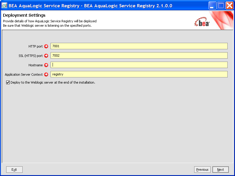Go back with the Previous button

[202, 170]
